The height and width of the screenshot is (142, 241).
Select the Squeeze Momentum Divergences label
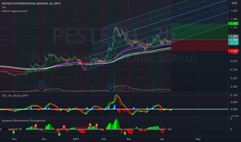pyautogui.click(x=24, y=121)
